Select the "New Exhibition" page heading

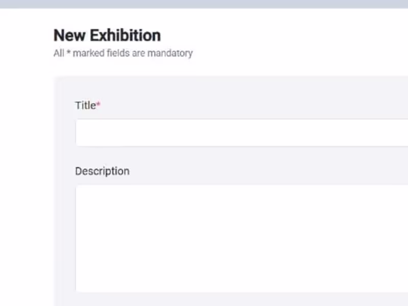[107, 36]
